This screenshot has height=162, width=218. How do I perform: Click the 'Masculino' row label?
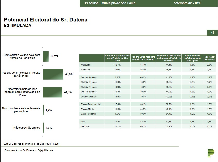tap(86, 65)
